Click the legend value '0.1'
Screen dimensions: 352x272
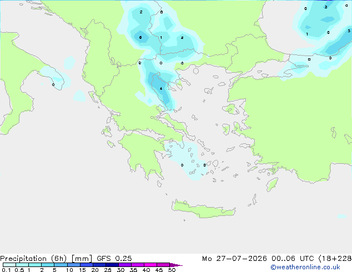coord(6,270)
